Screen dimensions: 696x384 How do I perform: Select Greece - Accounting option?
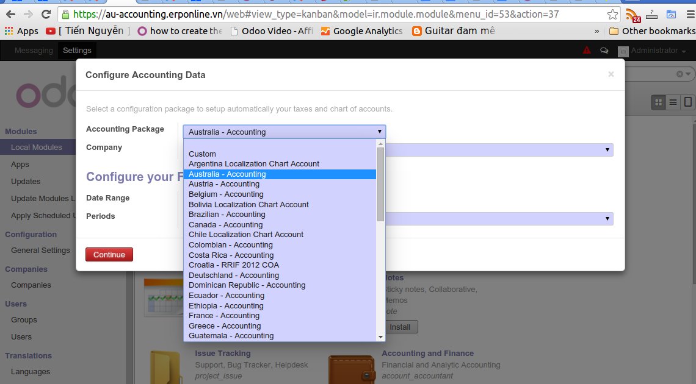[x=280, y=326]
